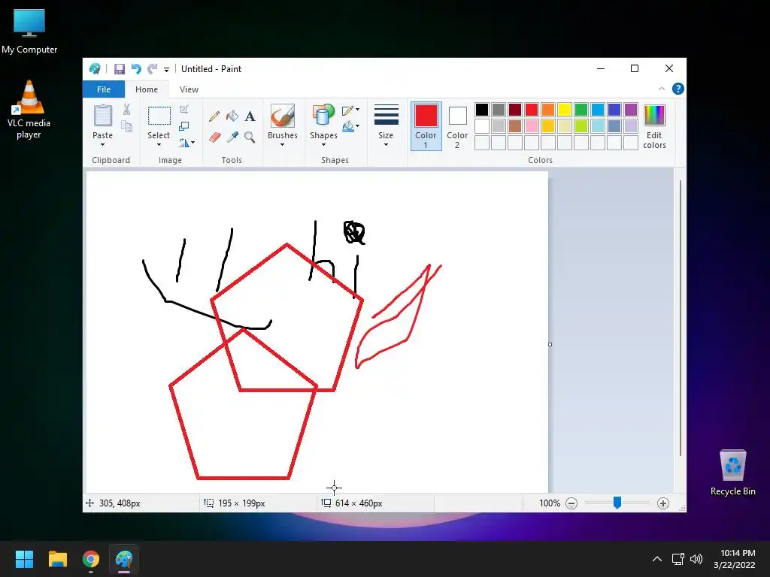Select the Text tool
Viewport: 770px width, 577px height.
(250, 116)
